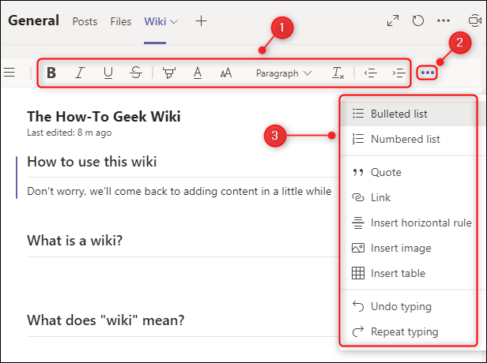Switch to the Posts tab

[x=85, y=21]
